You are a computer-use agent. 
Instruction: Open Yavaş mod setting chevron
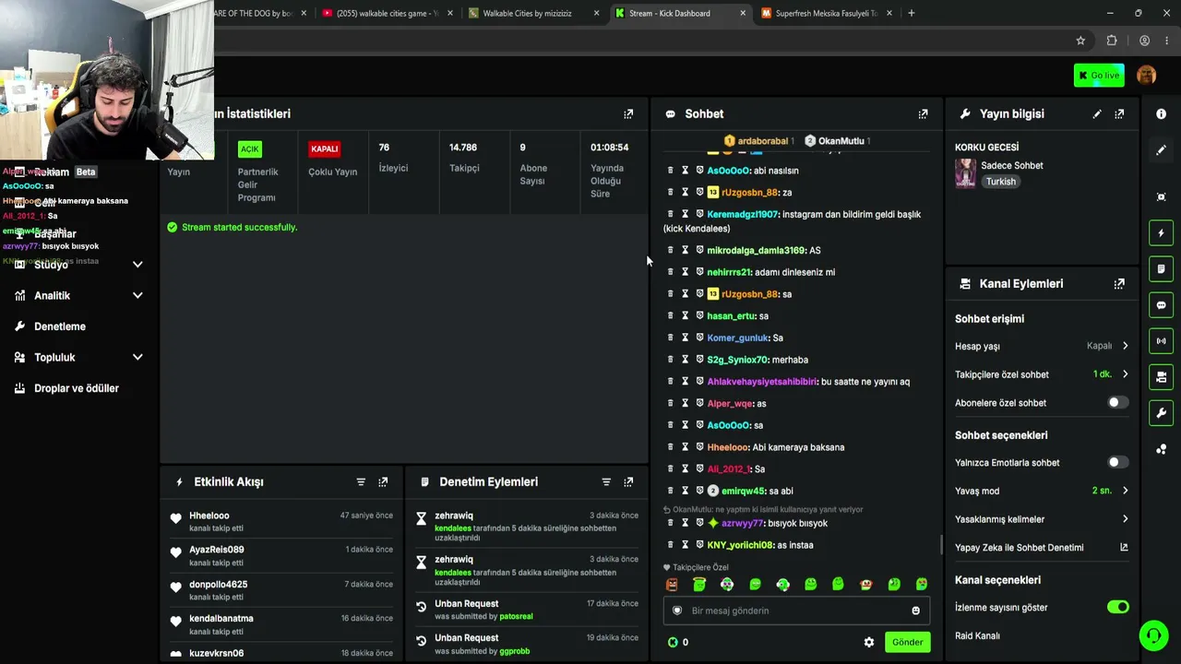[1125, 491]
